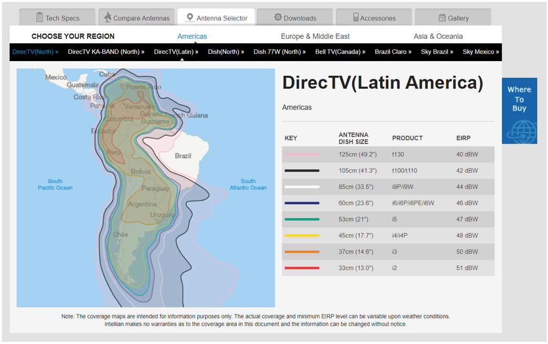Select DirecTV KA-BAND (North) coverage
This screenshot has width=548, height=344.
click(x=106, y=52)
